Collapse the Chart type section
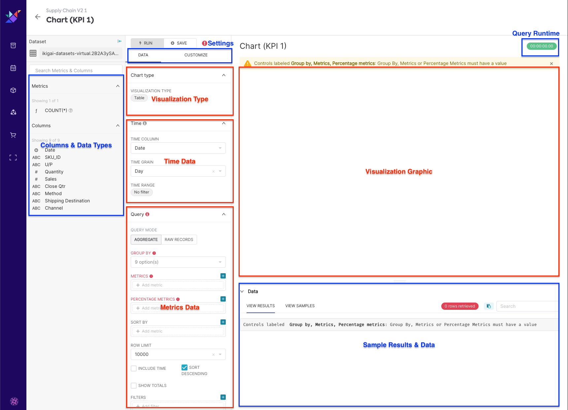The width and height of the screenshot is (568, 410). click(x=224, y=75)
